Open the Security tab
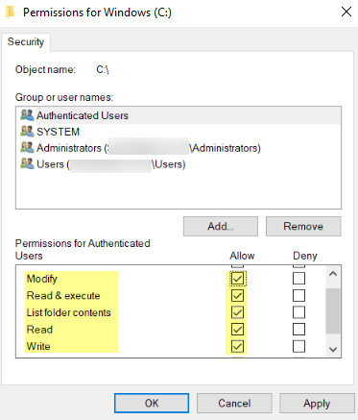This screenshot has height=420, width=358. [x=26, y=41]
